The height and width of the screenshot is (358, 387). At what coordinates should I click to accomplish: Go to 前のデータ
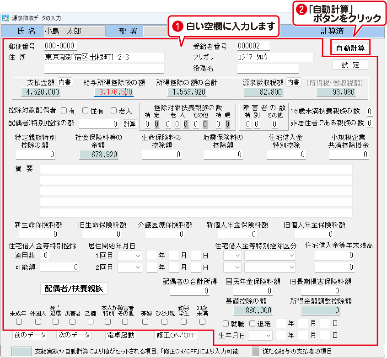30,335
